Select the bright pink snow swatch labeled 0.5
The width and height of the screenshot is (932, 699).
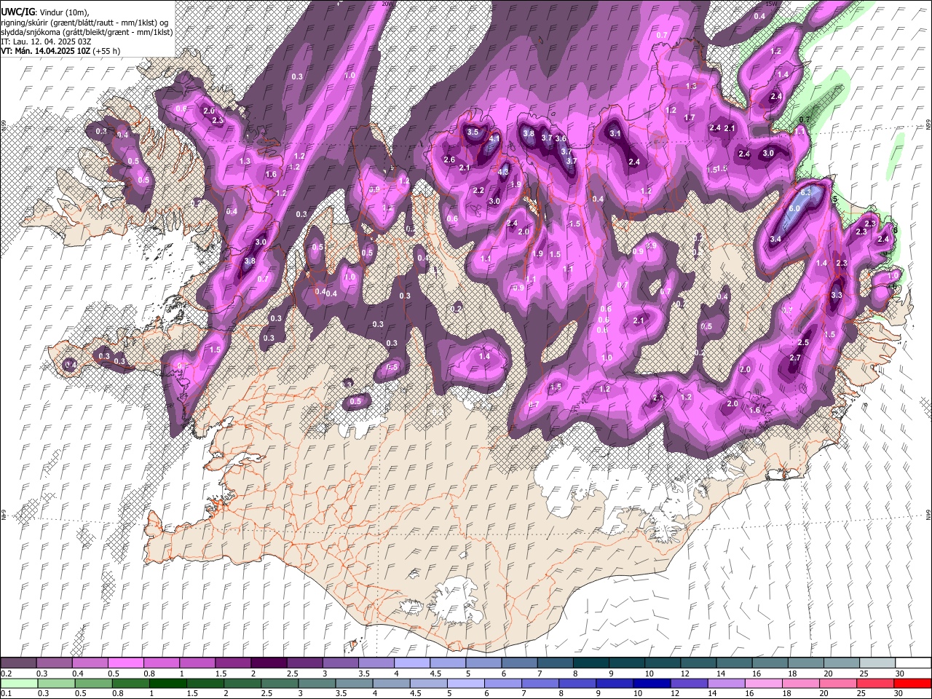[126, 663]
